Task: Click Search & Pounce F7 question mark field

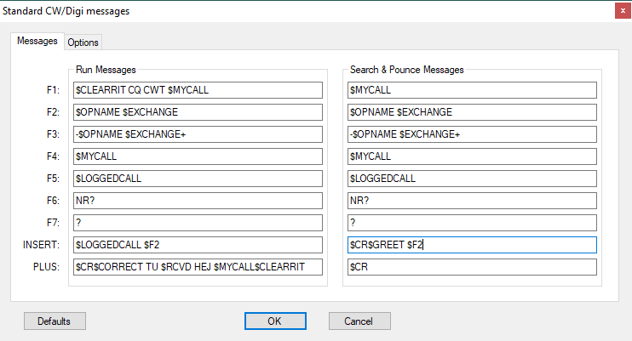Action: pyautogui.click(x=472, y=223)
